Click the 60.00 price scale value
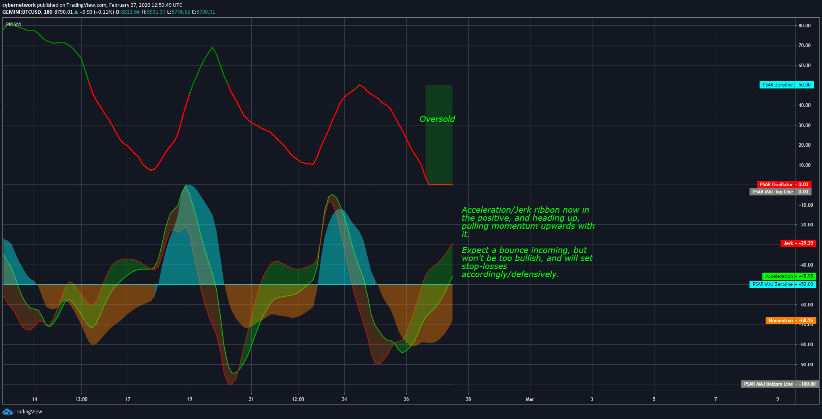 pyautogui.click(x=804, y=65)
